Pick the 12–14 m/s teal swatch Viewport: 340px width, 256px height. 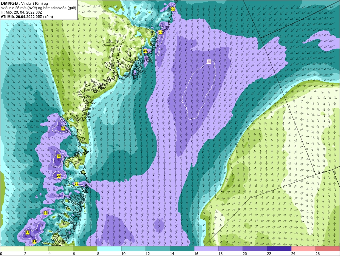tap(158, 249)
